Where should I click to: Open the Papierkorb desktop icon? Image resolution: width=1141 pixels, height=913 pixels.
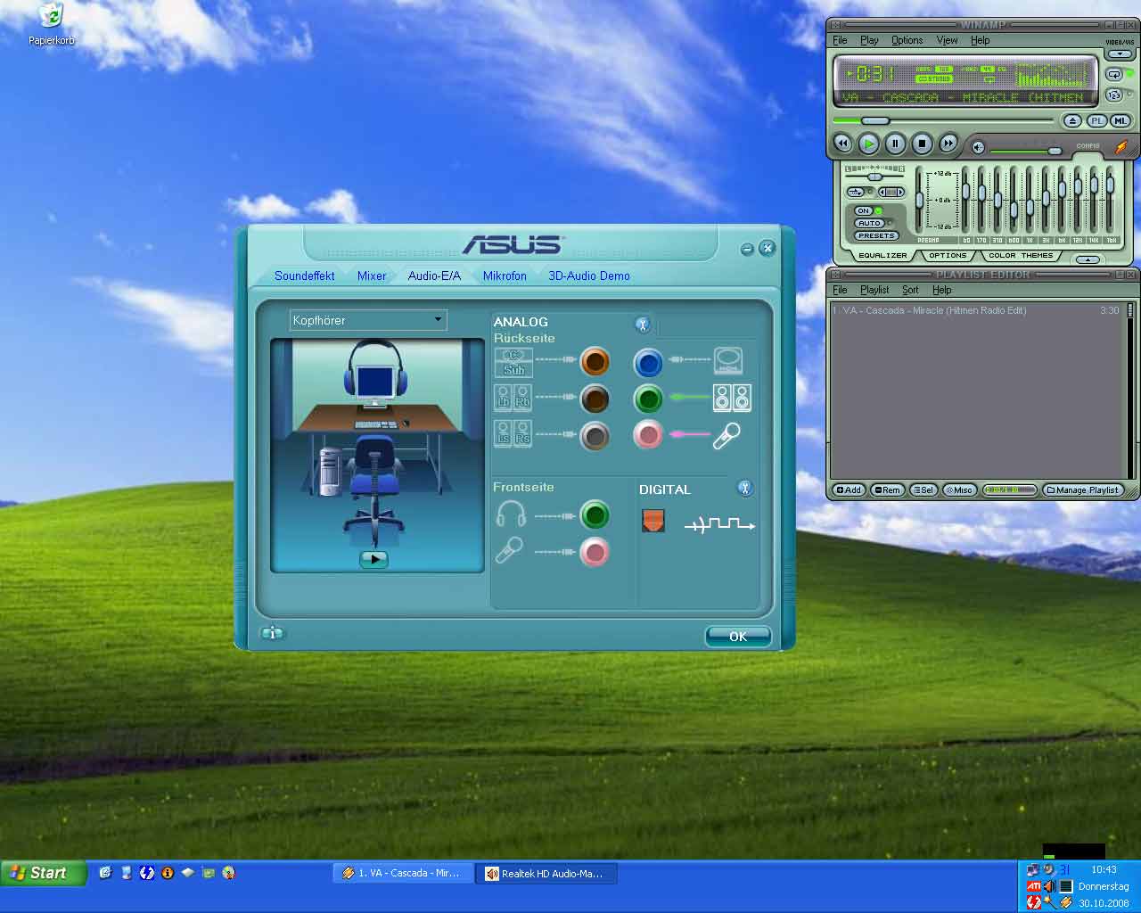coord(51,24)
